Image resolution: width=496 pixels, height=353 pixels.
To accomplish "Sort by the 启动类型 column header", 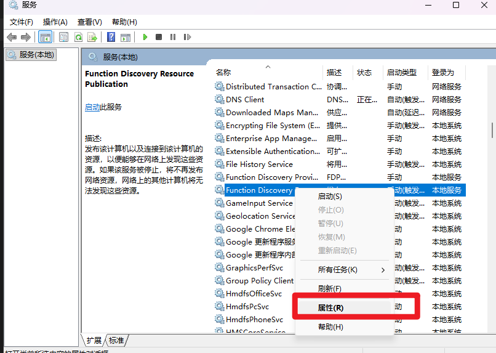I will (x=401, y=72).
